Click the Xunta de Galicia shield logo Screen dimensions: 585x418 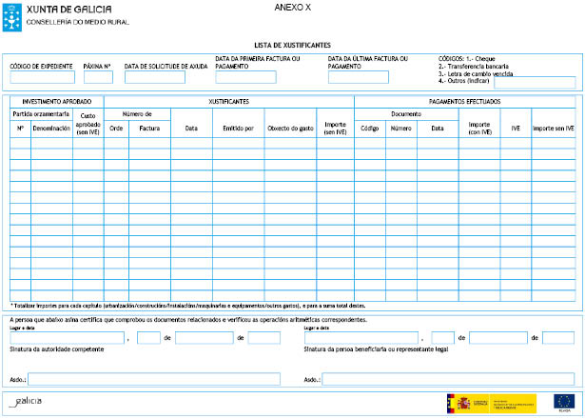pos(12,17)
